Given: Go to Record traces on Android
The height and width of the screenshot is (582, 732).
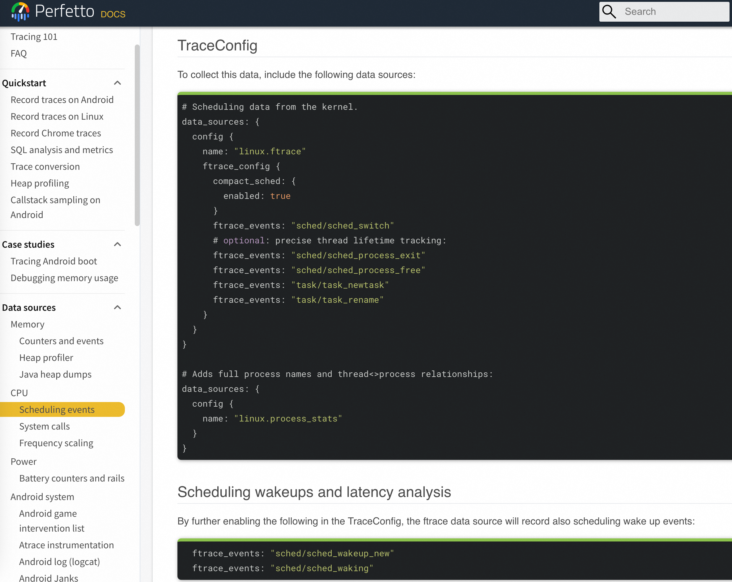Looking at the screenshot, I should click(x=62, y=100).
